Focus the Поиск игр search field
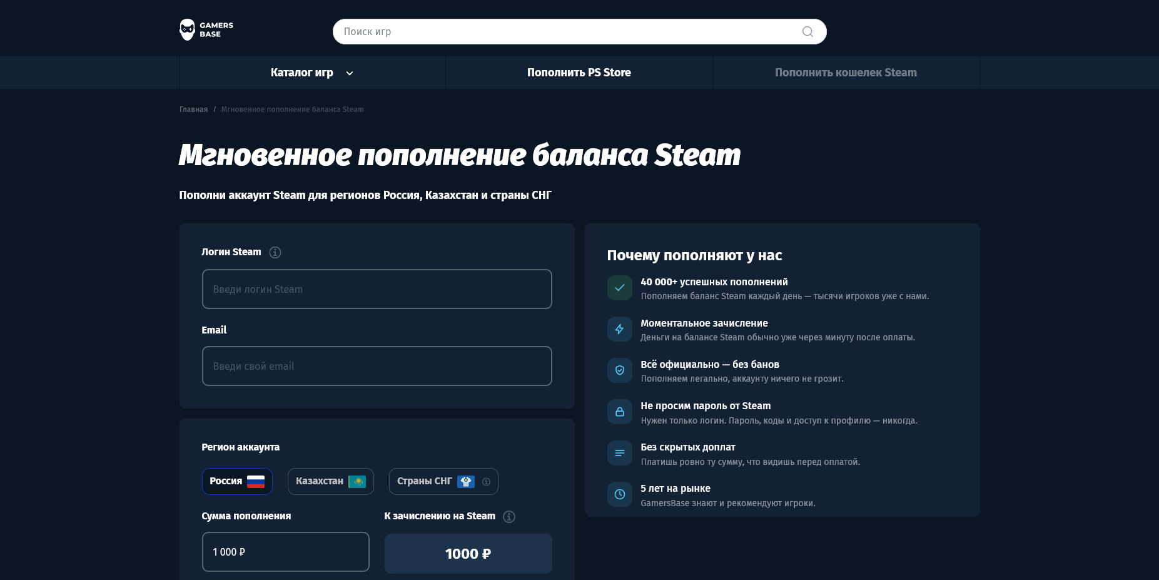This screenshot has height=580, width=1159. click(x=579, y=32)
